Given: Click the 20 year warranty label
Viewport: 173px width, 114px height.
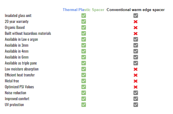Looking at the screenshot, I should 16,21.
